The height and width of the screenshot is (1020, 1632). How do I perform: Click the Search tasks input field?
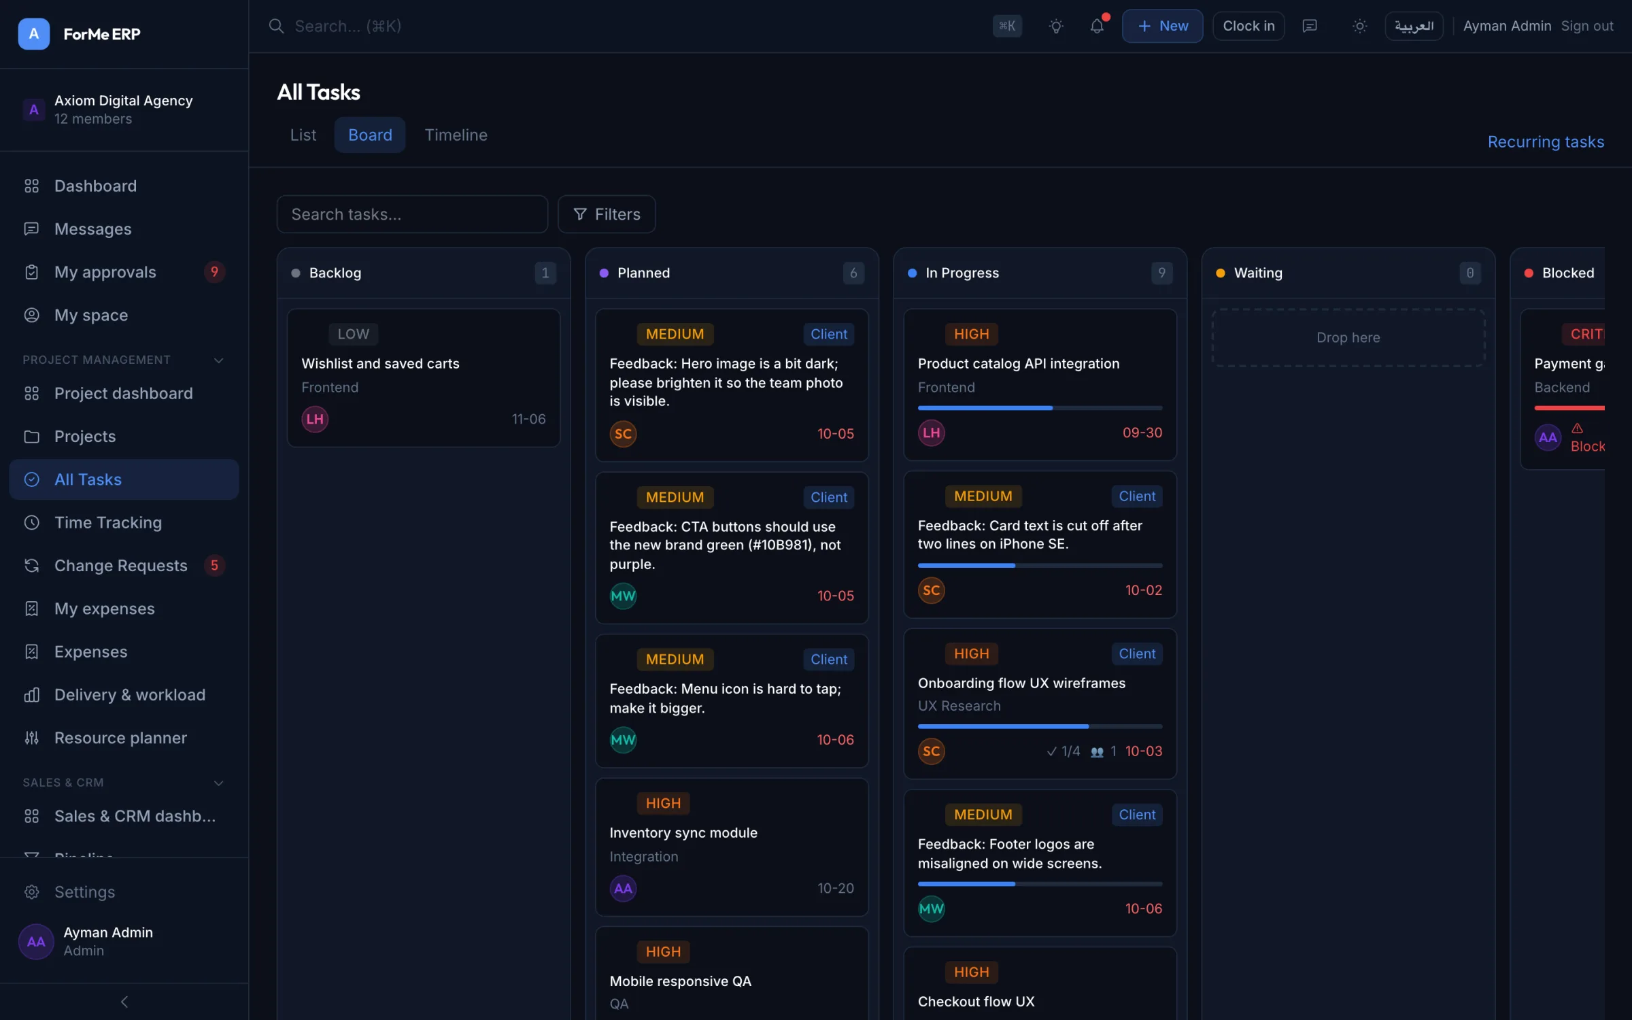point(412,214)
